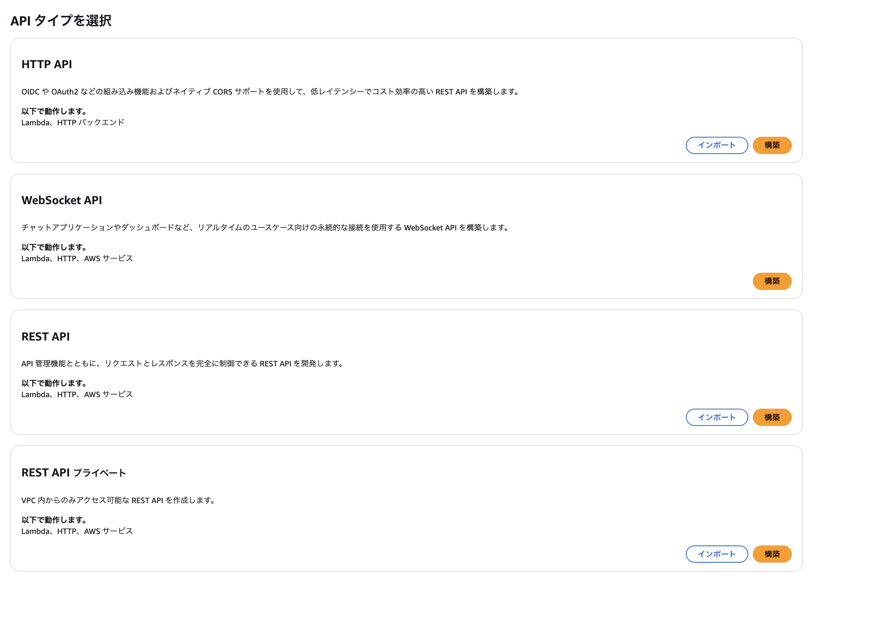Select the REST API heading
Image resolution: width=883 pixels, height=621 pixels.
46,337
